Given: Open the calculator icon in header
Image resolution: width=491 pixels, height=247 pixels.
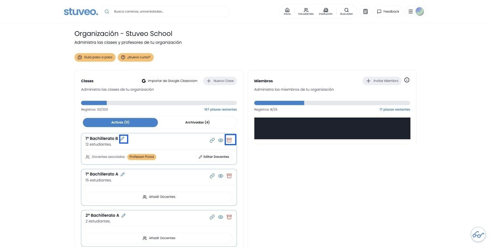Looking at the screenshot, I should pyautogui.click(x=365, y=11).
